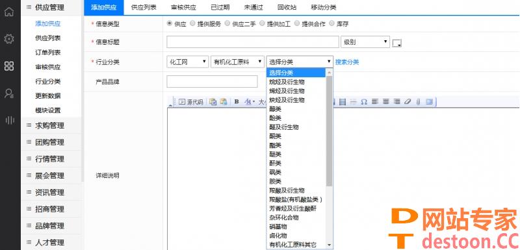Click the 搜索分类 link
The width and height of the screenshot is (520, 250).
(347, 62)
